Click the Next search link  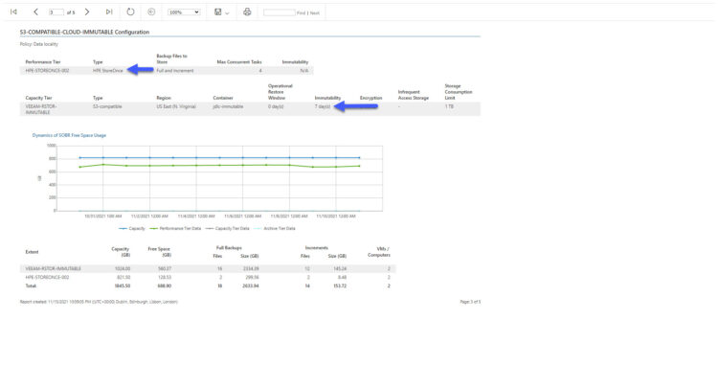pos(315,12)
